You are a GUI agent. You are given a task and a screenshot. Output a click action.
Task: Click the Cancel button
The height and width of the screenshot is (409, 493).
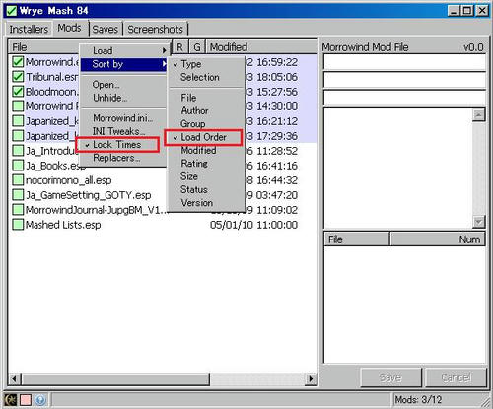(x=456, y=377)
